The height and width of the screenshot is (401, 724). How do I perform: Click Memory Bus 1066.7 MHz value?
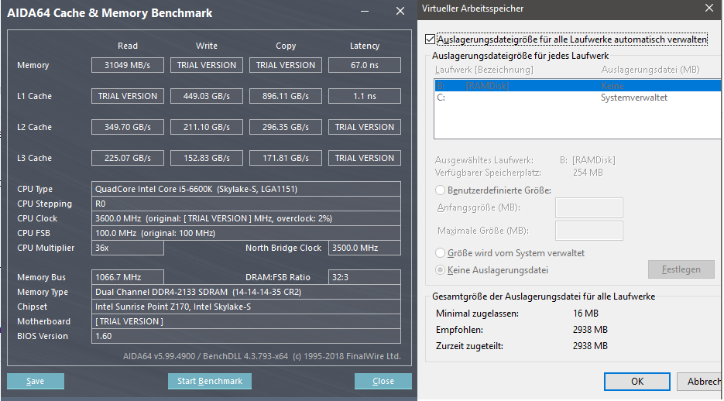(x=128, y=277)
